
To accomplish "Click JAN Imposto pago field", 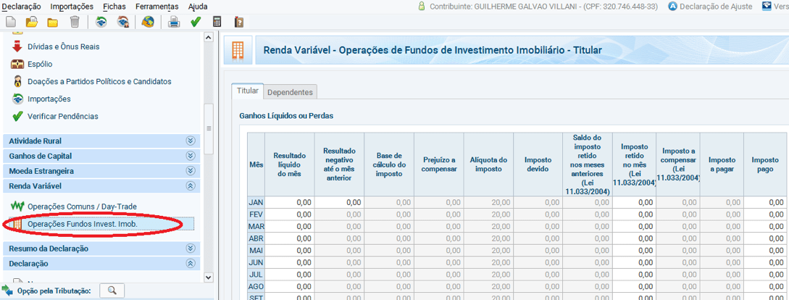I will coord(767,202).
